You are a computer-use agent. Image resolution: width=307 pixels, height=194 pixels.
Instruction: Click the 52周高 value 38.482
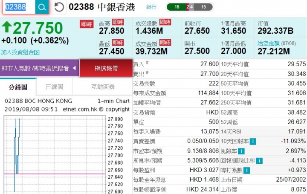tap(297, 113)
